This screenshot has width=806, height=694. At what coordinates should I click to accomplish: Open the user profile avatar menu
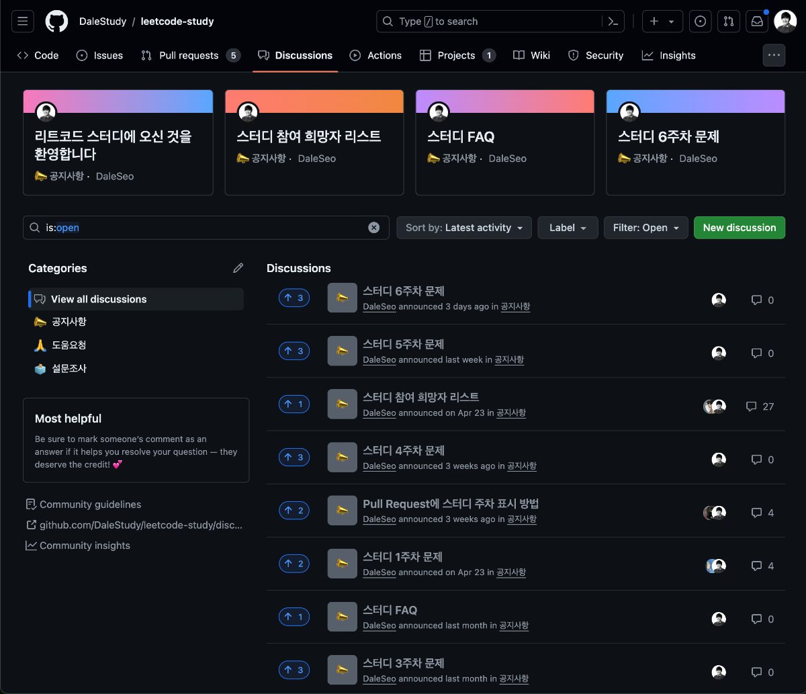785,21
